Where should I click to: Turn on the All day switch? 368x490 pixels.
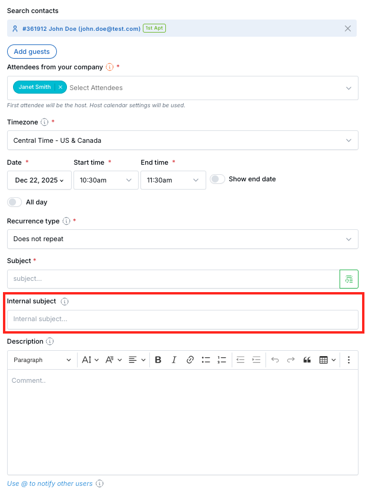click(x=14, y=201)
